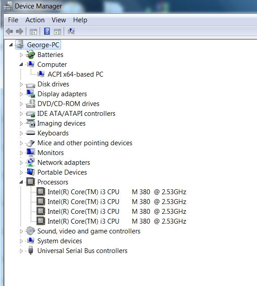
Task: Click the Sound, video and game controllers speaker icon
Action: tap(30, 231)
